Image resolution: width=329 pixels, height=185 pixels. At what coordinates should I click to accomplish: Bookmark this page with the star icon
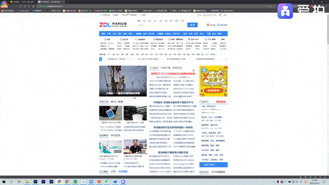(33, 6)
